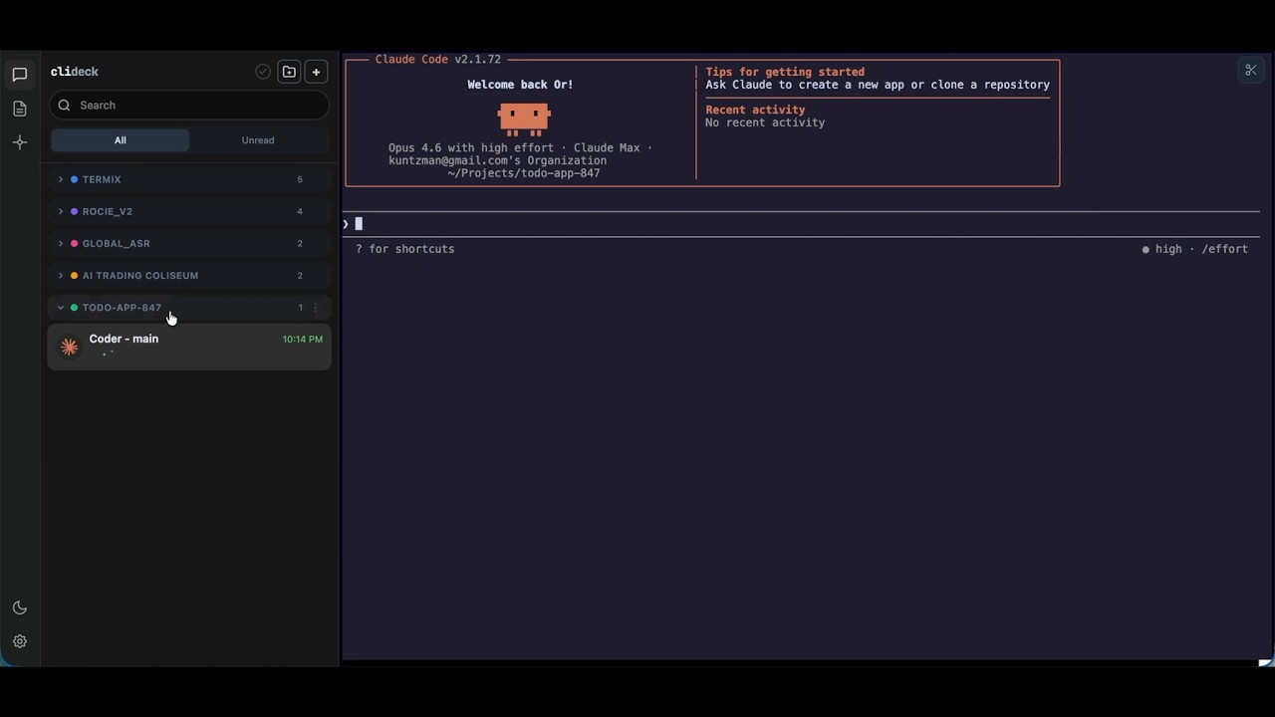This screenshot has width=1275, height=717.
Task: Expand the TERMIX project group
Action: coord(189,179)
